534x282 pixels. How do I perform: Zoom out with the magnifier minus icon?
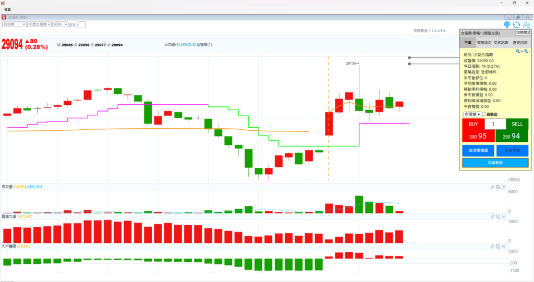[526, 51]
